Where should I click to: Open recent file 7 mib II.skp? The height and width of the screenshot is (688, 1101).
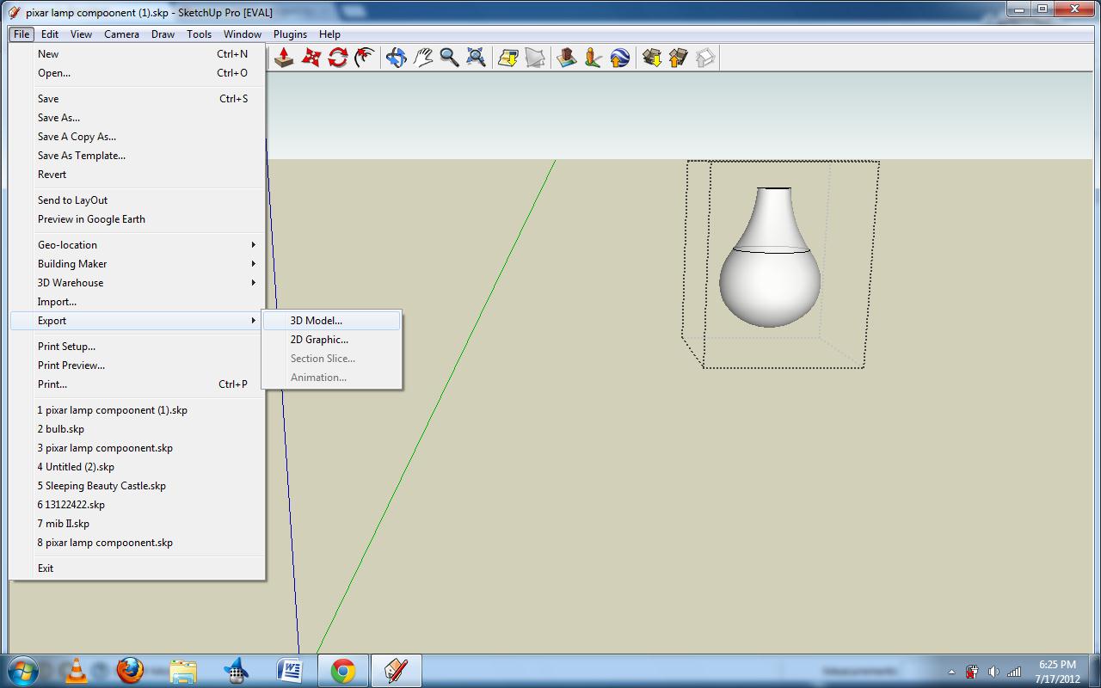[138, 524]
